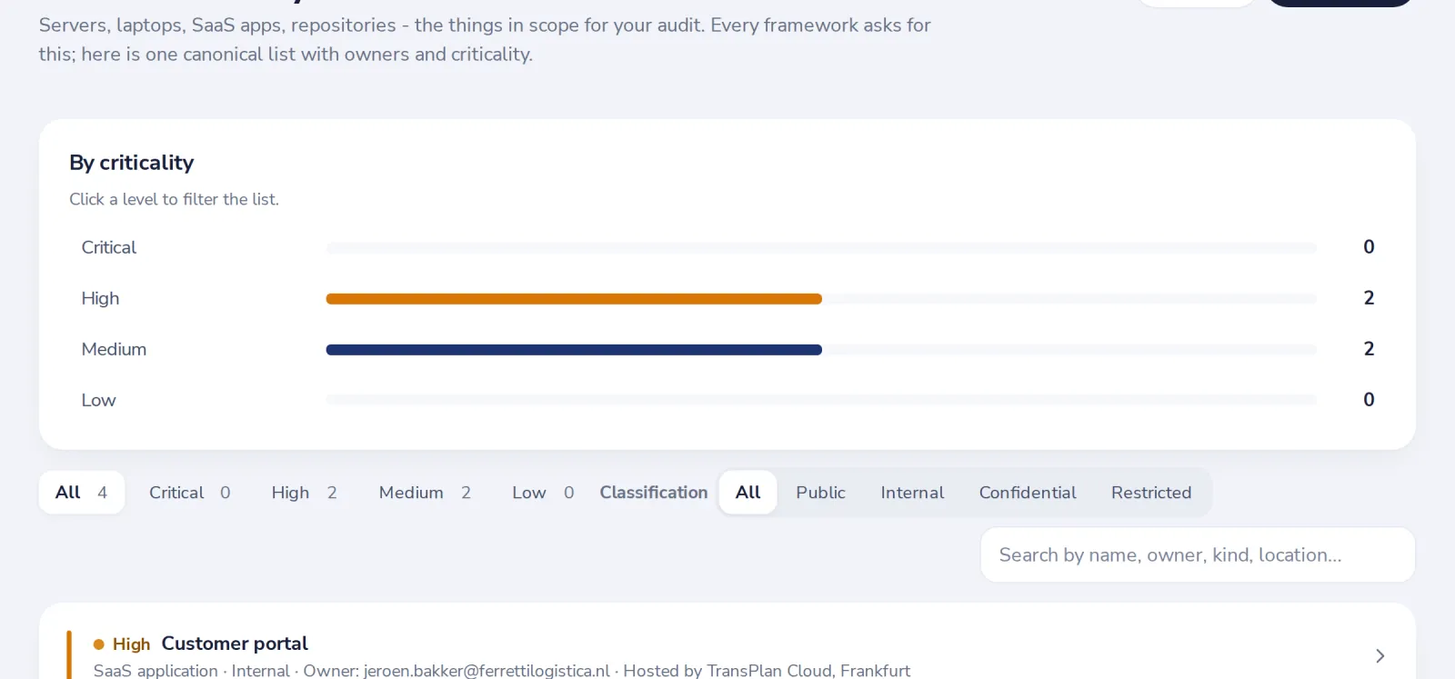Filter list by Low criticality row
This screenshot has width=1455, height=679.
click(727, 400)
